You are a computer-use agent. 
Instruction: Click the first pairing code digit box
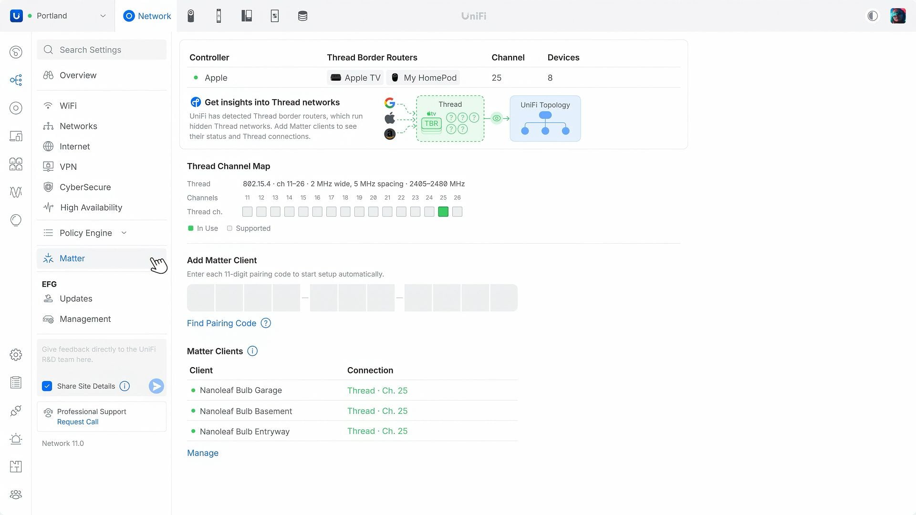coord(200,298)
